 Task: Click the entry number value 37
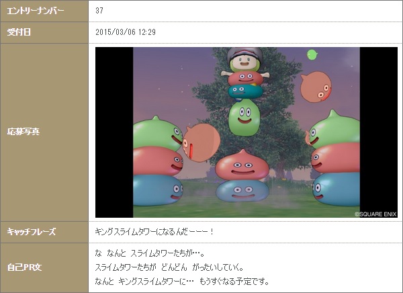[x=99, y=11]
